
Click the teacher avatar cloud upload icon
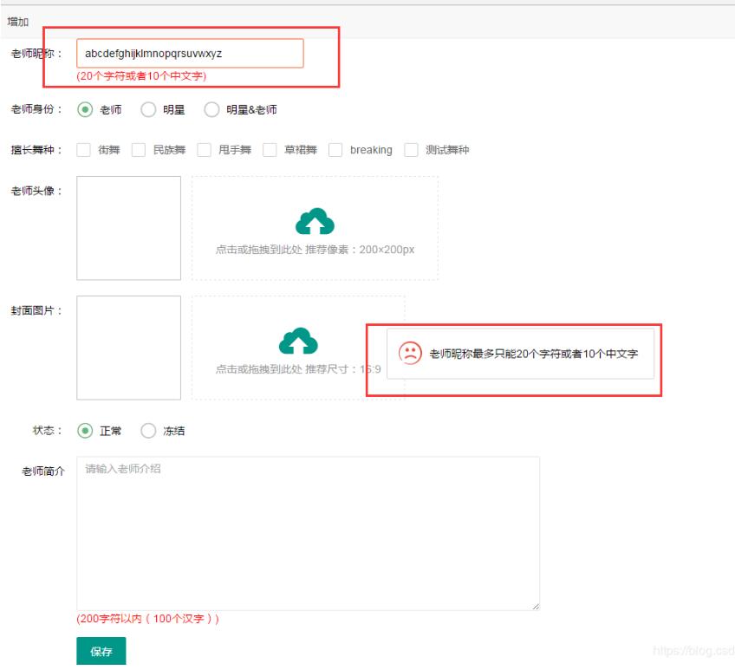coord(315,222)
